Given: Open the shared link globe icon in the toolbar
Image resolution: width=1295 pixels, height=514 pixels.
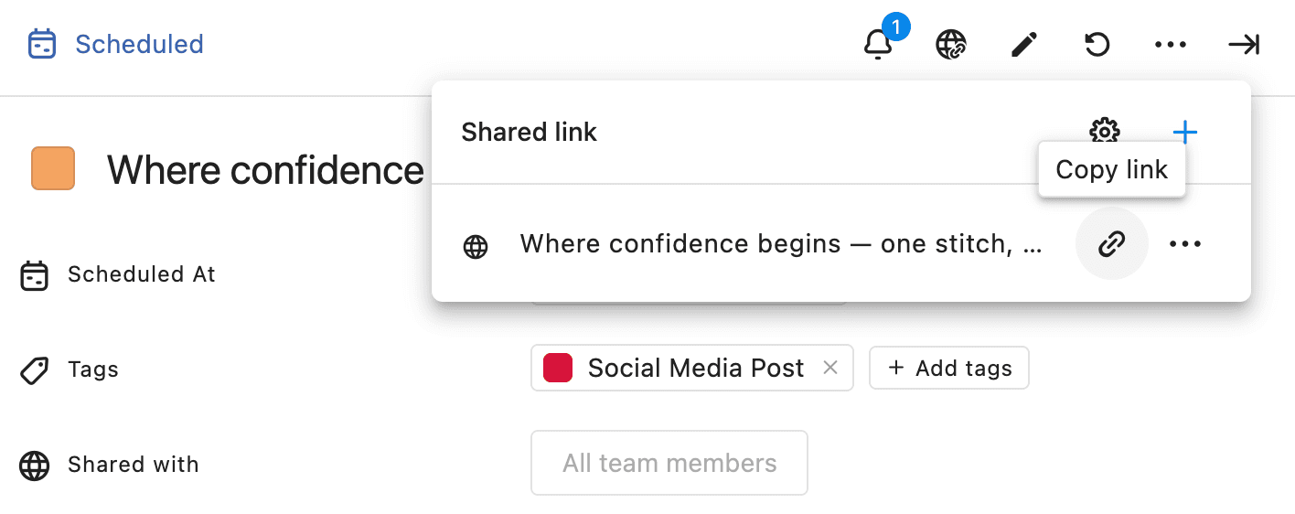Looking at the screenshot, I should point(951,44).
